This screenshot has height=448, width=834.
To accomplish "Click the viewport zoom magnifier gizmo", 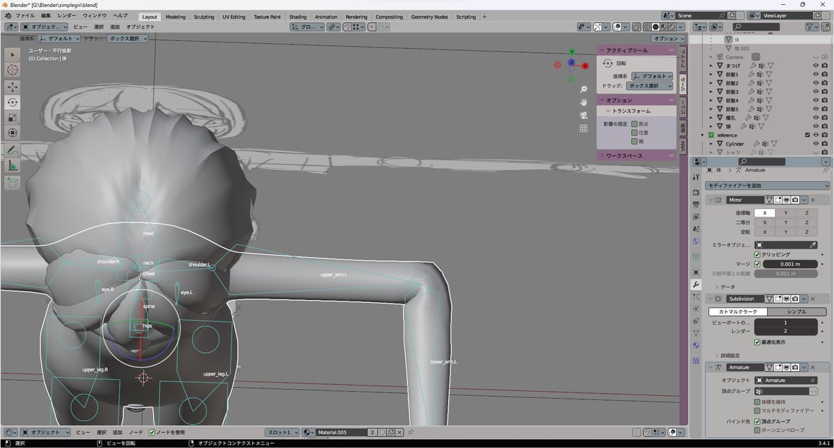I will tap(584, 89).
